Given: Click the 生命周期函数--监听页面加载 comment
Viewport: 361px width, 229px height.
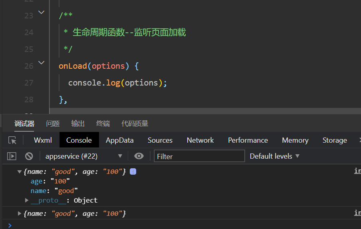Looking at the screenshot, I should (x=129, y=32).
